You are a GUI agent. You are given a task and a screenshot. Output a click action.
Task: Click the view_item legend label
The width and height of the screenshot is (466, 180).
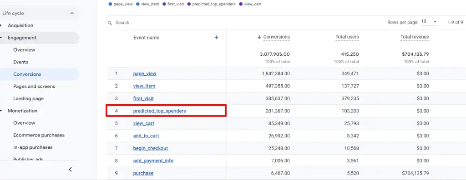pos(150,4)
